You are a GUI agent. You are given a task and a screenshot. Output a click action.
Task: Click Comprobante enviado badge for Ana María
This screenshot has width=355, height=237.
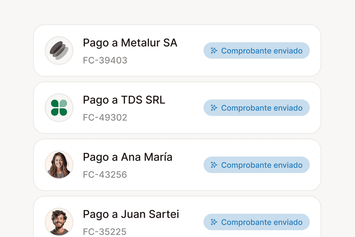coord(257,165)
